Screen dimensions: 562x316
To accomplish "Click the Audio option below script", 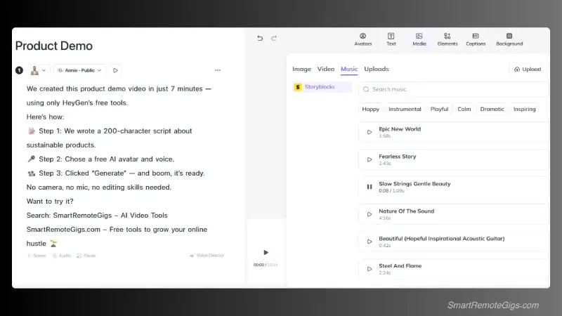I will 62,256.
